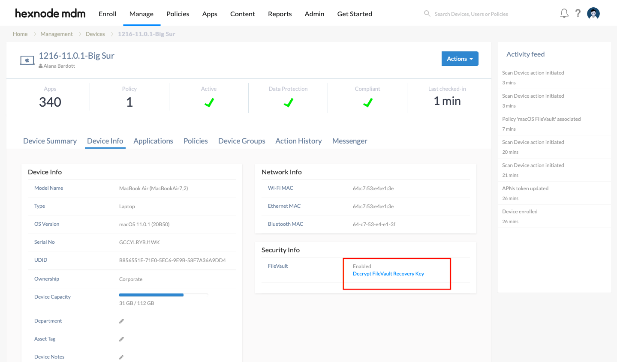Screen dimensions: 617x362
Task: Open the Manage menu
Action: [141, 14]
